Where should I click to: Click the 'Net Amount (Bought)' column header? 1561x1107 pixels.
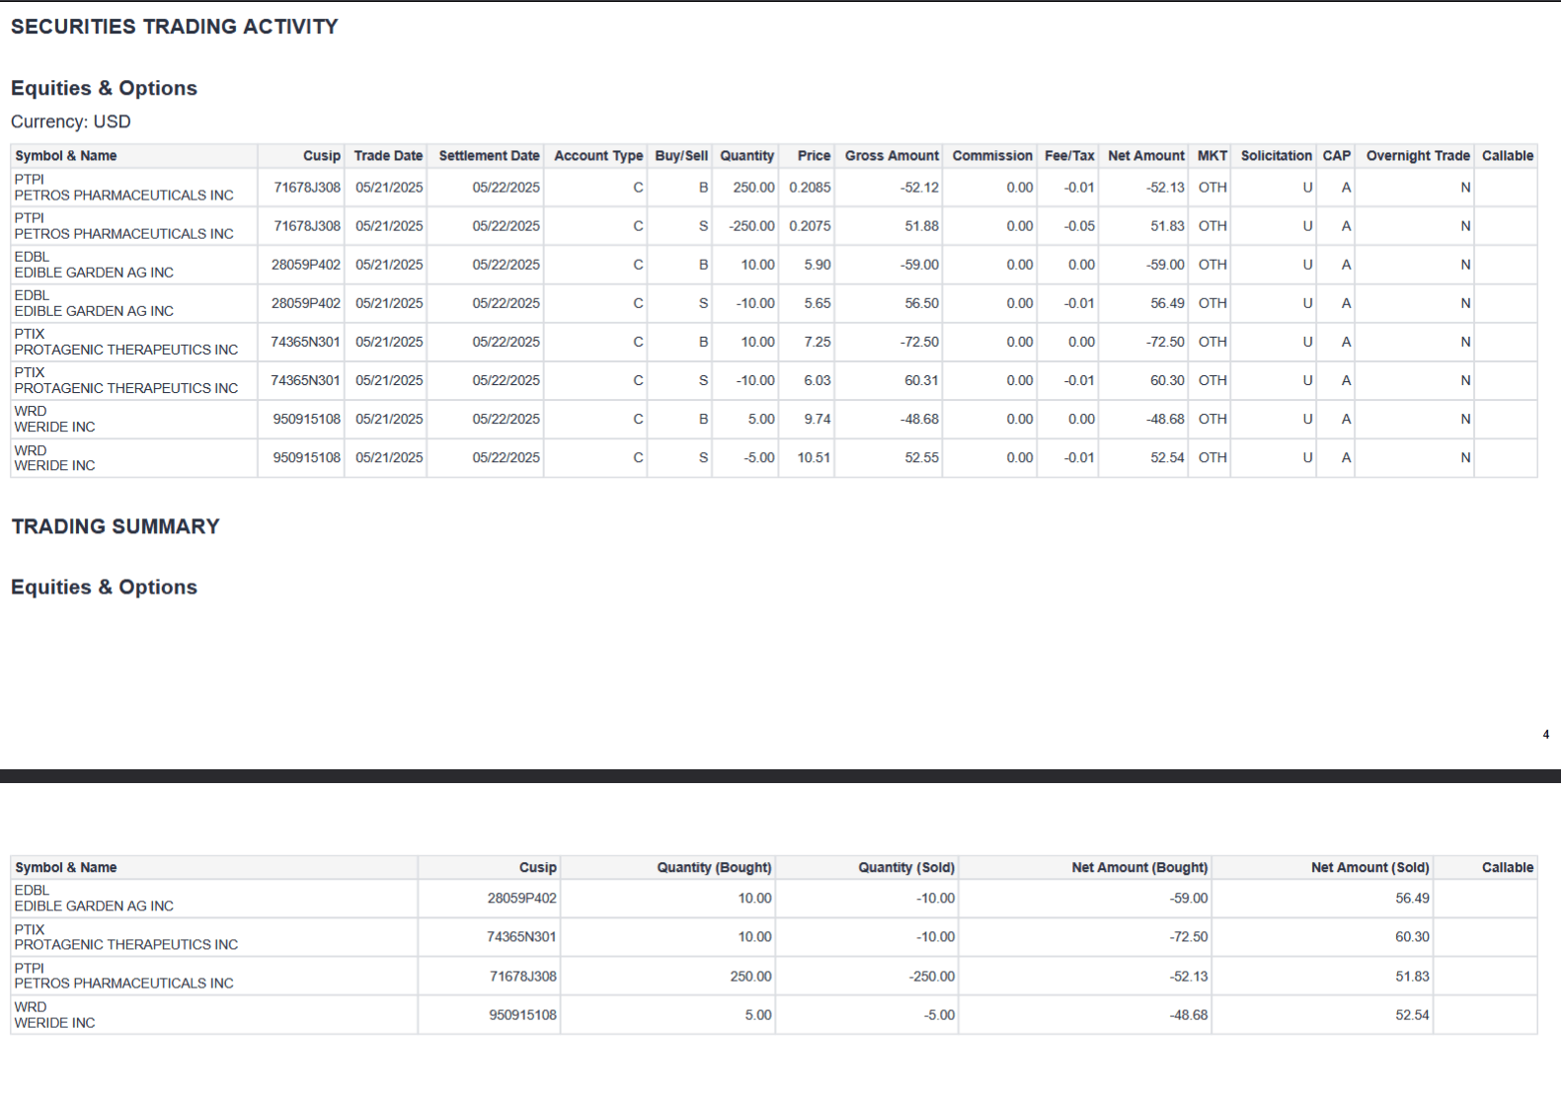tap(1140, 867)
